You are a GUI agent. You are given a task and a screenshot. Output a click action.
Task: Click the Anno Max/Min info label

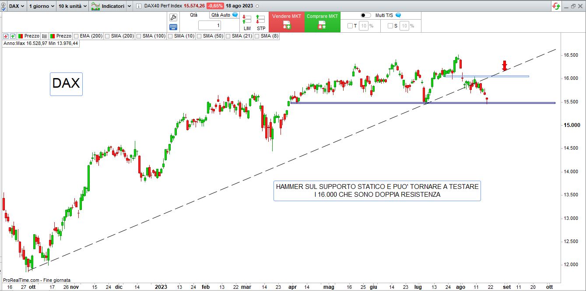(41, 44)
